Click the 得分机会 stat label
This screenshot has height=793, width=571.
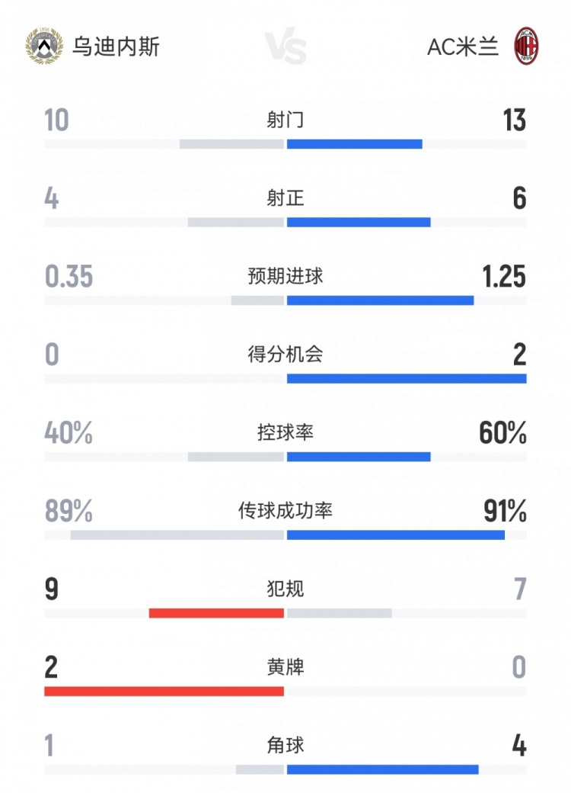(x=285, y=355)
